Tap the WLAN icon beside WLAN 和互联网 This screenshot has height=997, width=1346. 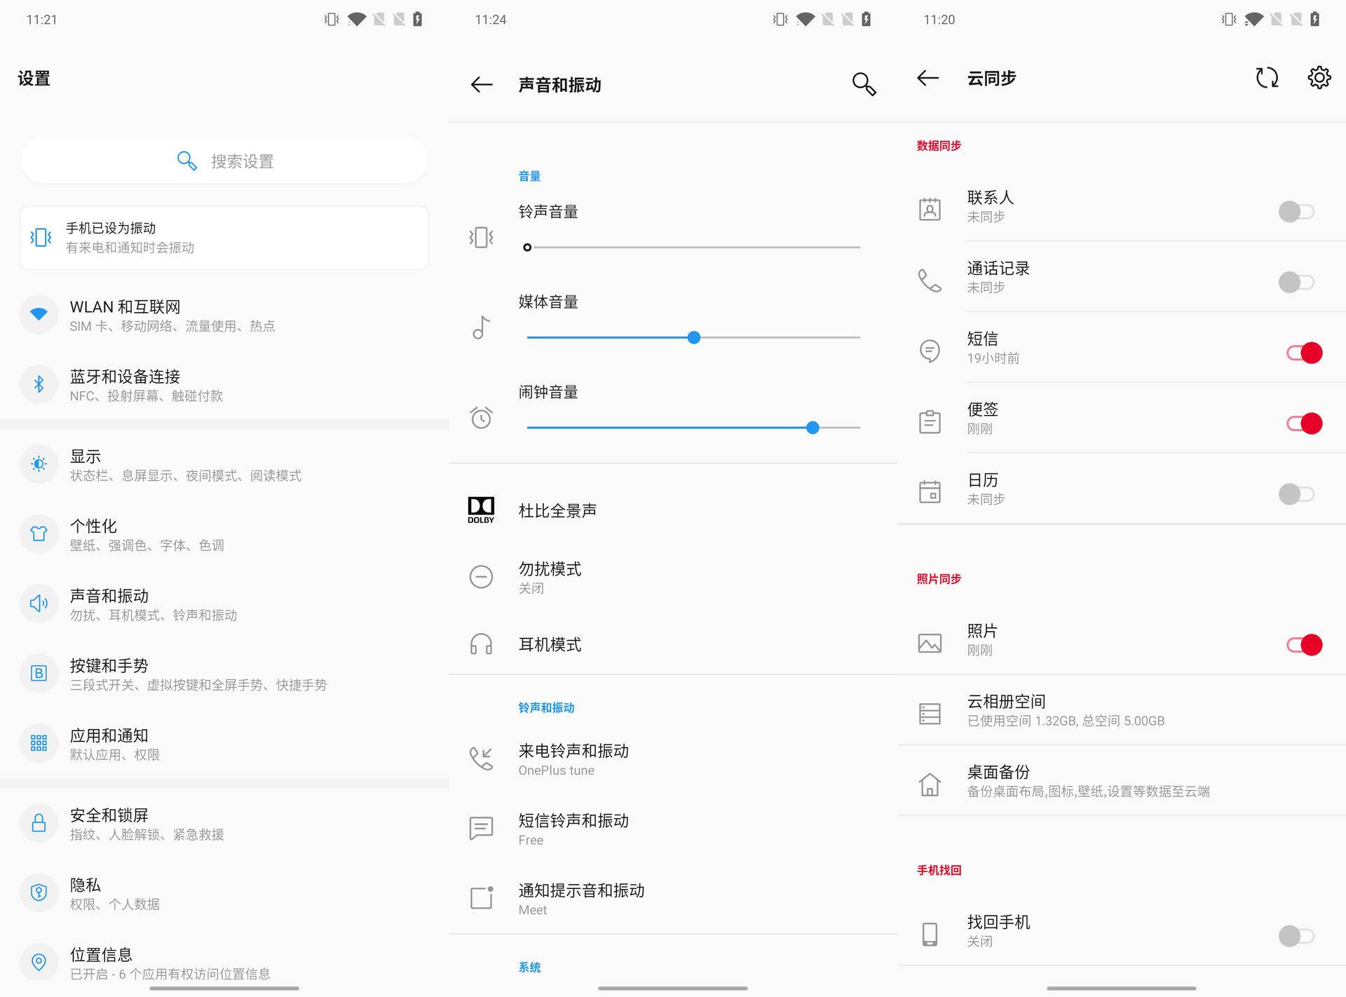tap(39, 315)
